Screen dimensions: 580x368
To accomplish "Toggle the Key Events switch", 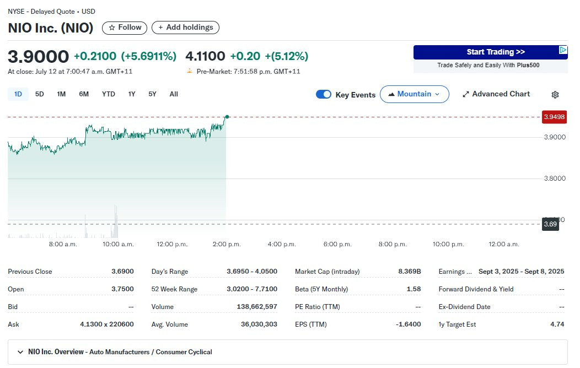I will (x=324, y=94).
